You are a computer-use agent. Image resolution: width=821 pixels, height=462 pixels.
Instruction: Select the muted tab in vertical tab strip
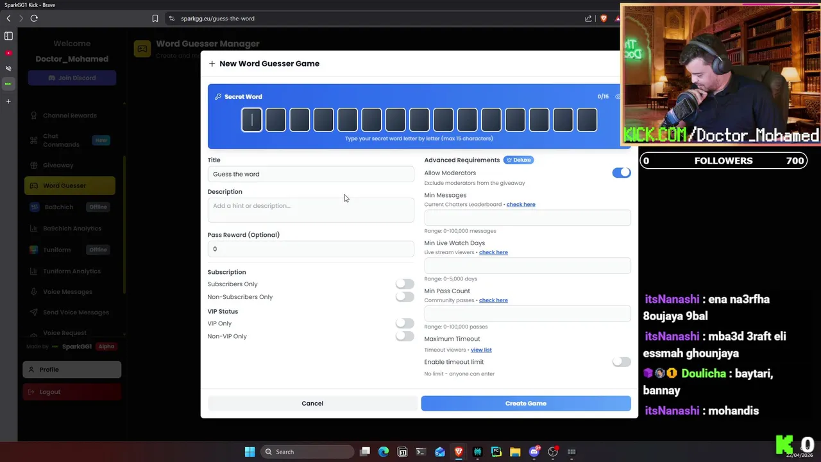pyautogui.click(x=8, y=69)
